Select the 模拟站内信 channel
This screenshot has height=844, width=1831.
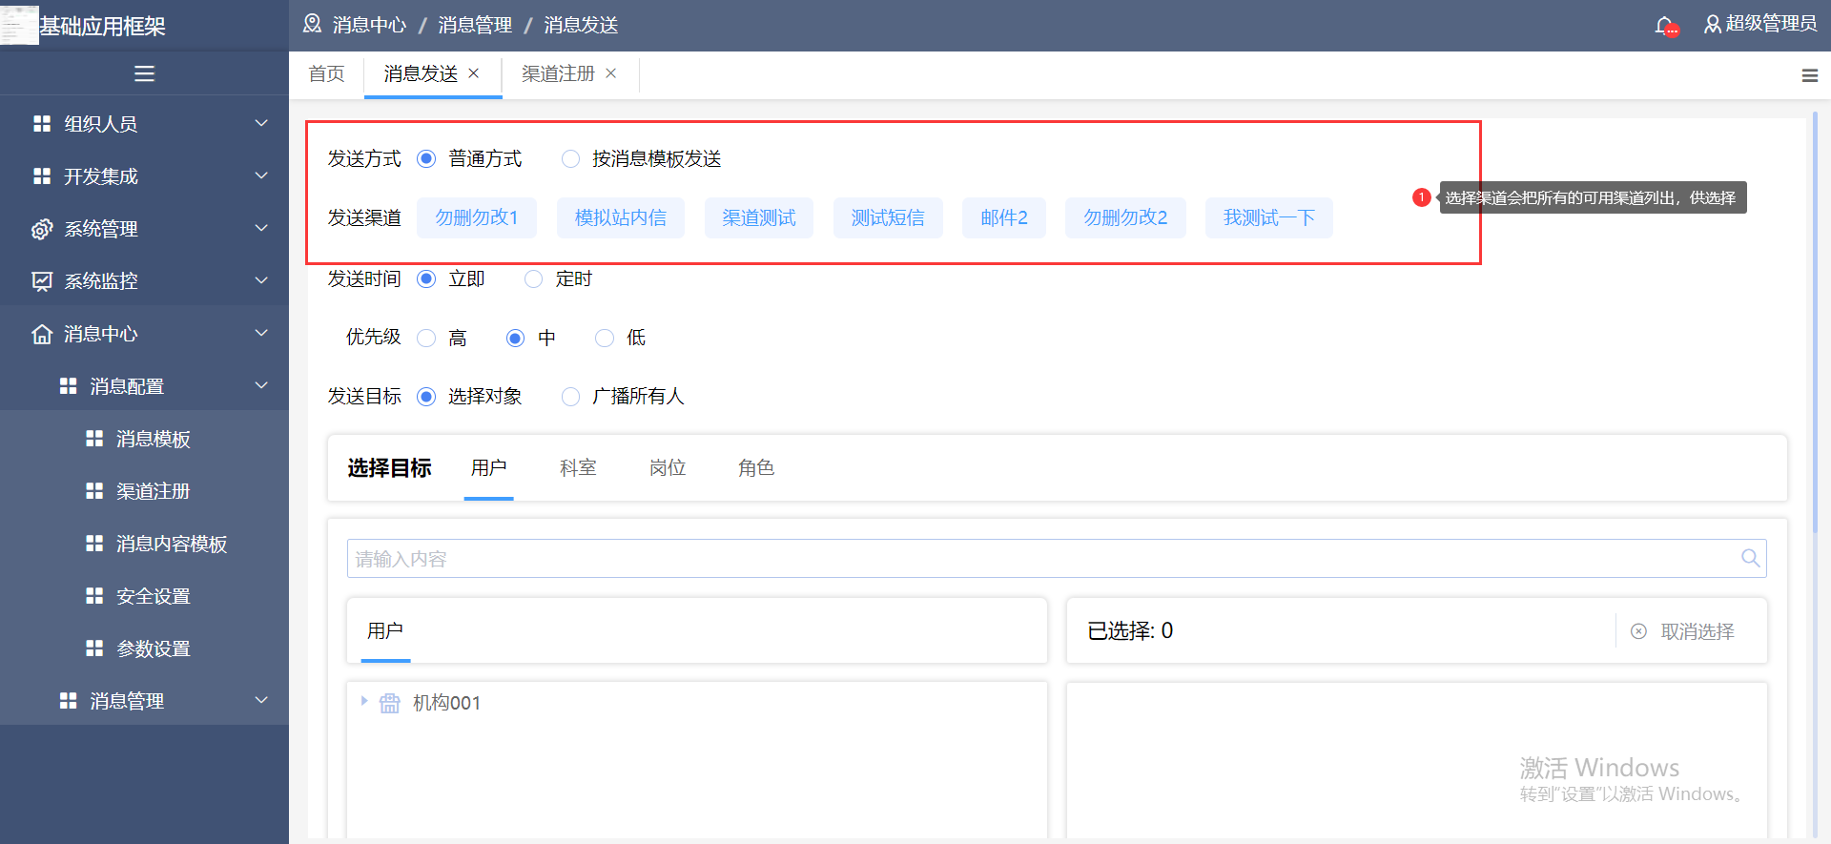tap(621, 217)
